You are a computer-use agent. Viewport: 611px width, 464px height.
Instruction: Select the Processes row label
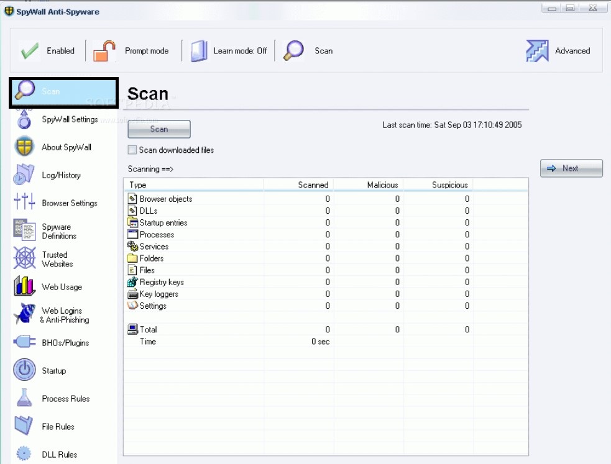coord(157,235)
